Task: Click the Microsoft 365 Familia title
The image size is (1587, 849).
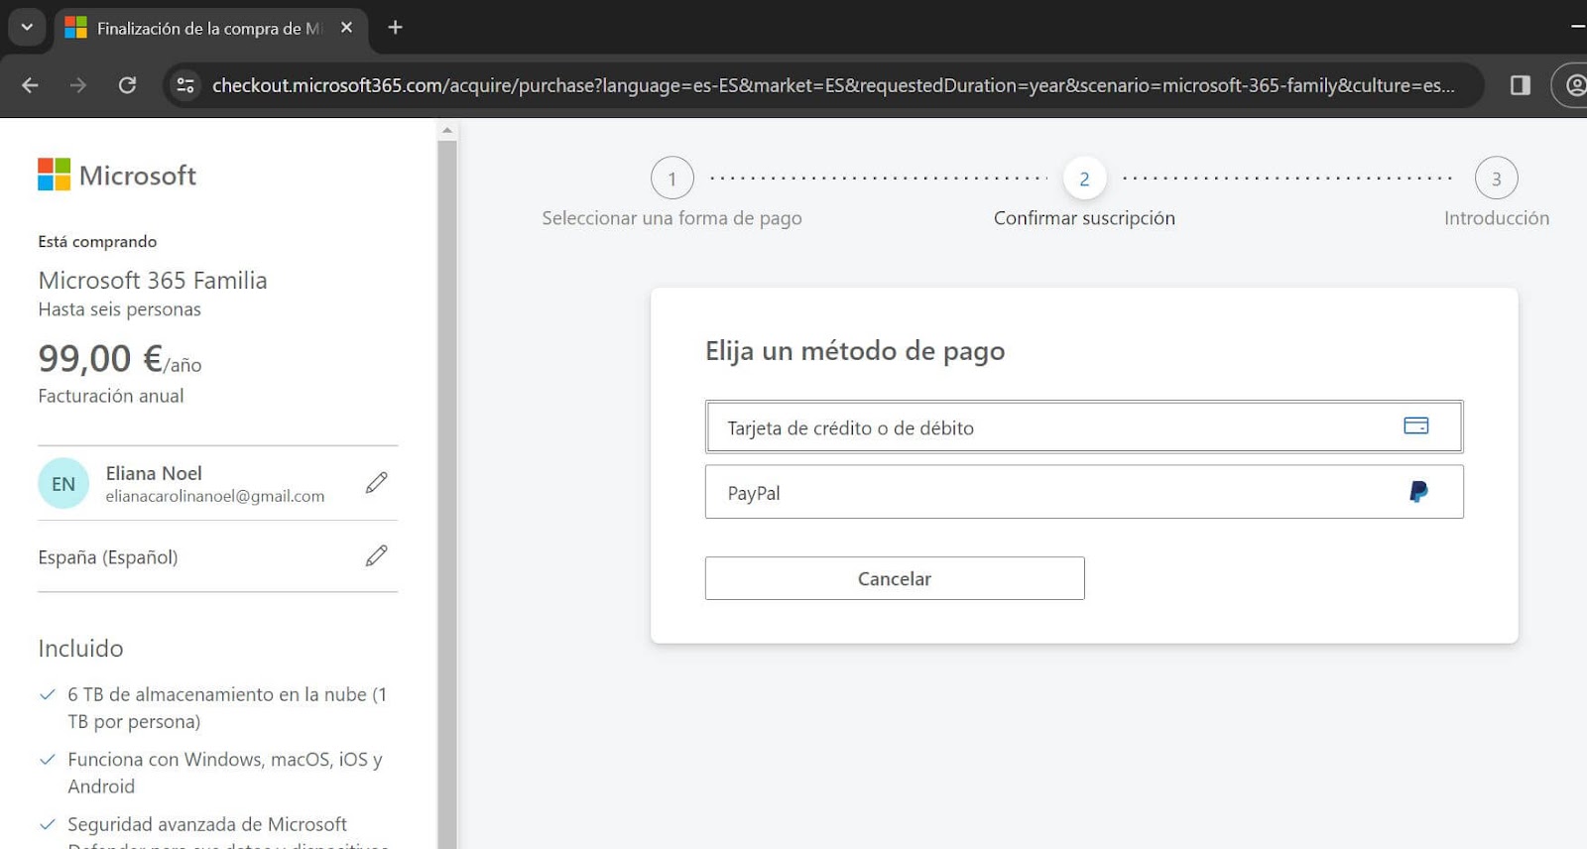Action: coord(153,281)
